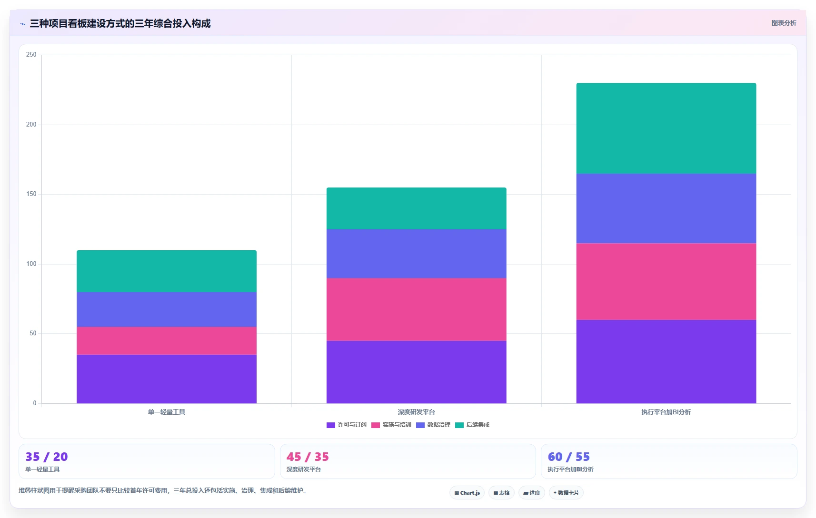The width and height of the screenshot is (816, 518).
Task: Click the Chart.js tag chip
Action: [467, 493]
